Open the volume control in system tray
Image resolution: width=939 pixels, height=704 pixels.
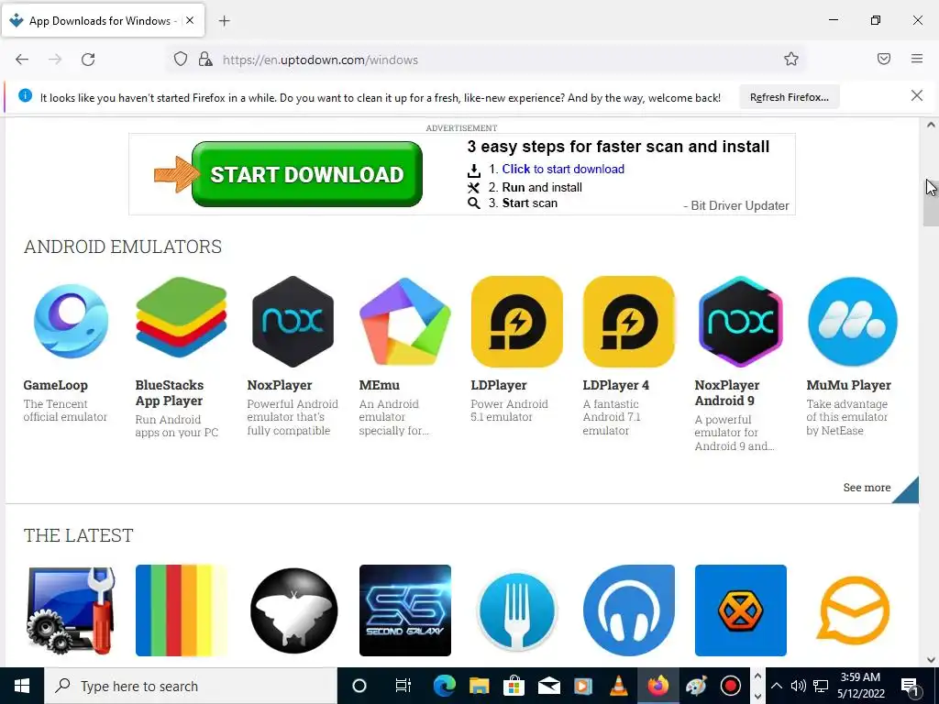pos(799,686)
